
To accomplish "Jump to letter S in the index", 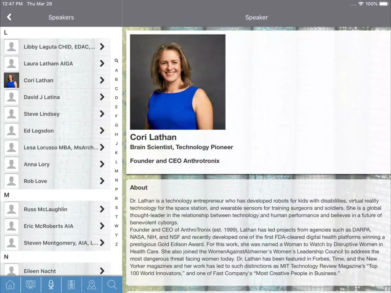I will point(116,208).
